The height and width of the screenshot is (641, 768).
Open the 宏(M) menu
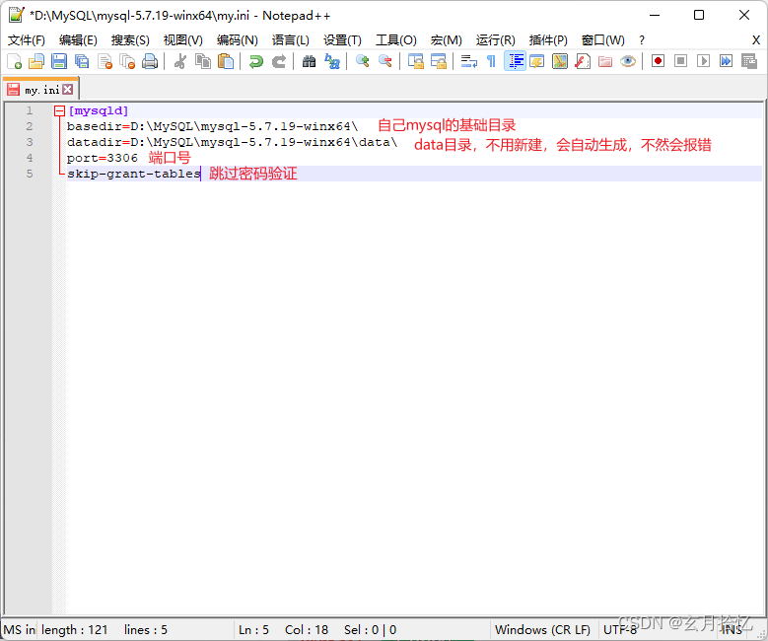click(447, 40)
